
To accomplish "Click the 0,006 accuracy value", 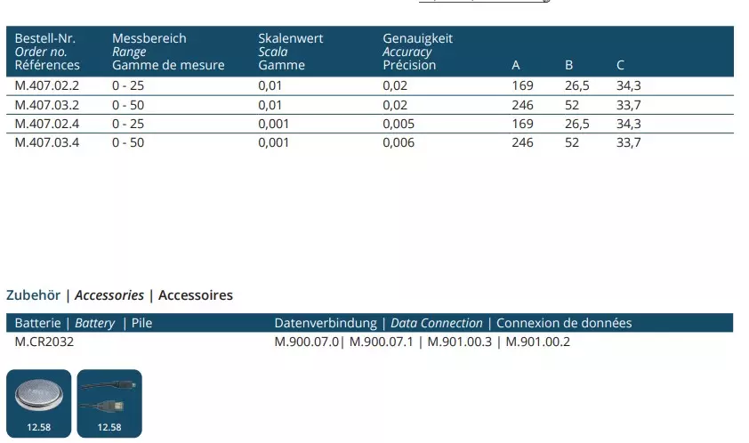I will coord(399,142).
